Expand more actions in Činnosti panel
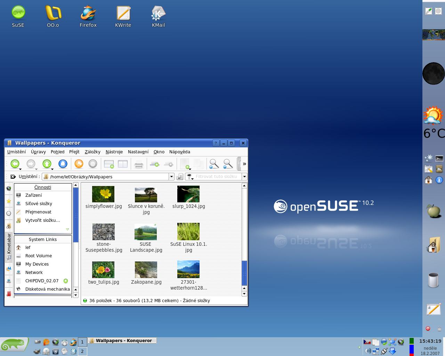Viewport: 445px width, 356px height. [67, 229]
